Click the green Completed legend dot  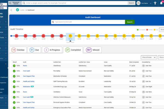(138, 30)
